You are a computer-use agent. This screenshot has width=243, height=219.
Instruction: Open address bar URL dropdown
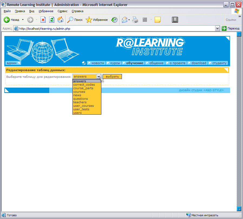pyautogui.click(x=217, y=28)
